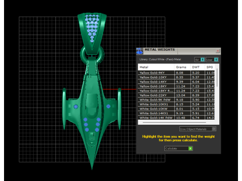This screenshot has height=181, width=242.
Task: Select the Yellow Gold:18KY R... row
Action: (x=176, y=90)
